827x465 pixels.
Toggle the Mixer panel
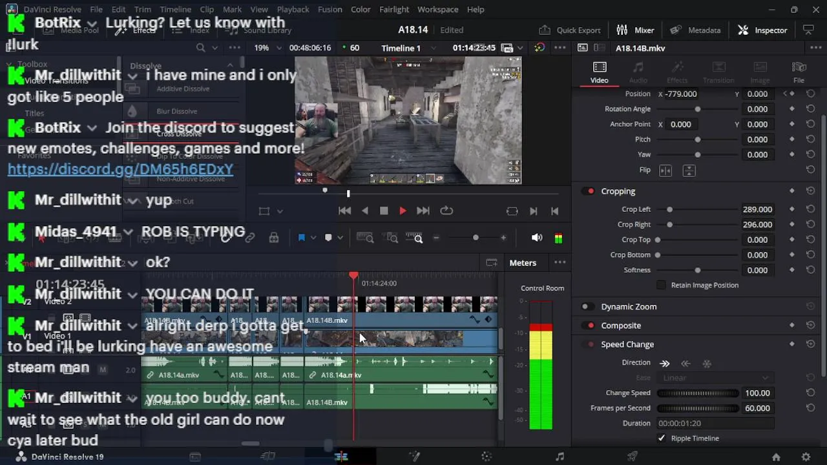[635, 30]
